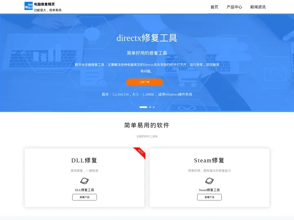Switch to the second carousel dot

point(150,107)
